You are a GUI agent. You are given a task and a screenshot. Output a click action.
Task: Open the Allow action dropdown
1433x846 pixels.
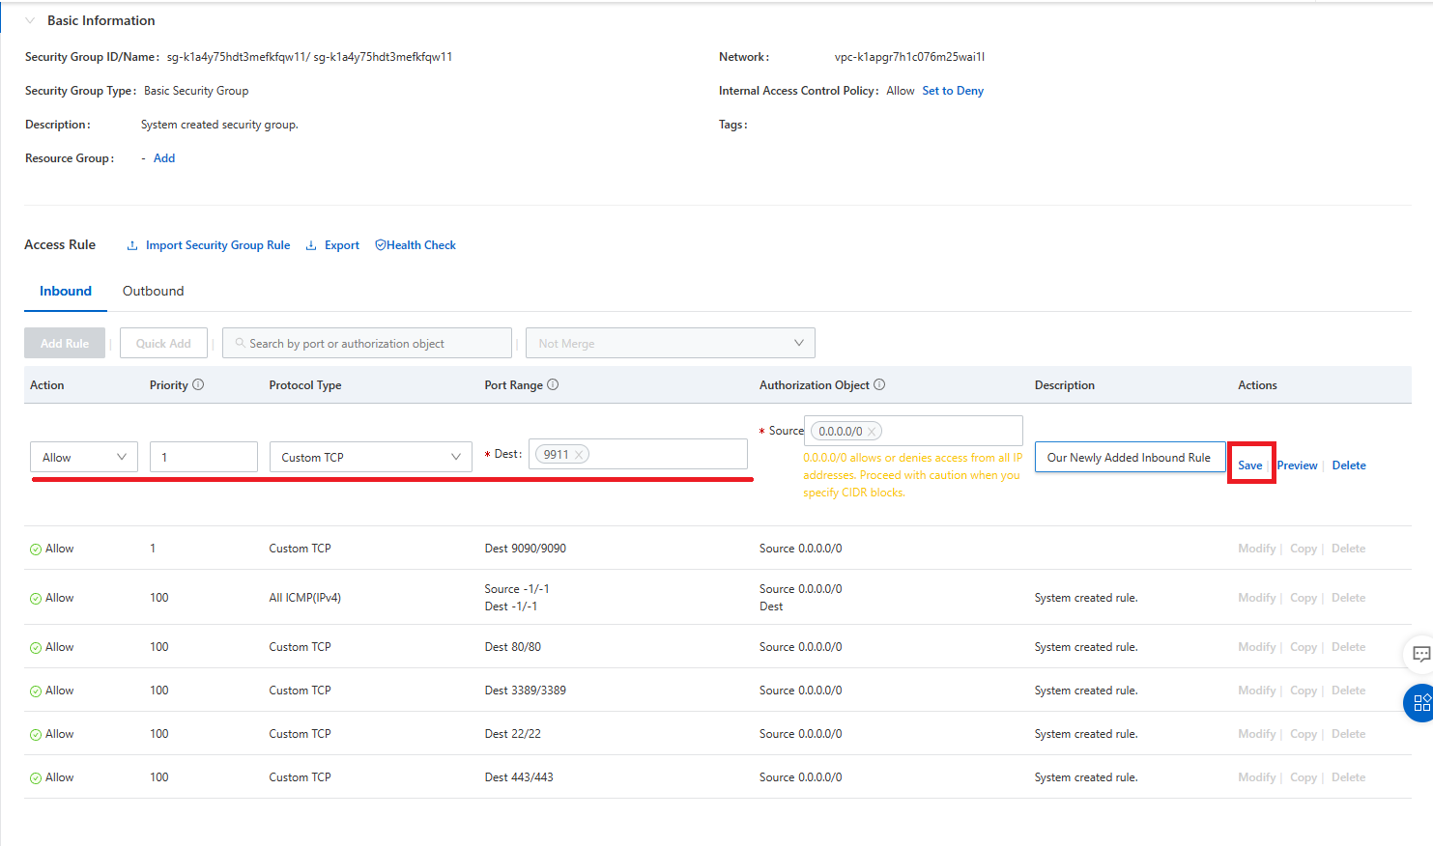coord(84,457)
